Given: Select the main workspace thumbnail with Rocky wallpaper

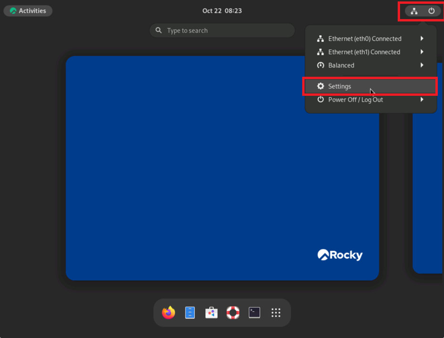Looking at the screenshot, I should (222, 168).
